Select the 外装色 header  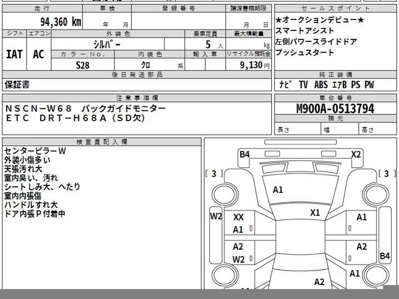coord(118,34)
